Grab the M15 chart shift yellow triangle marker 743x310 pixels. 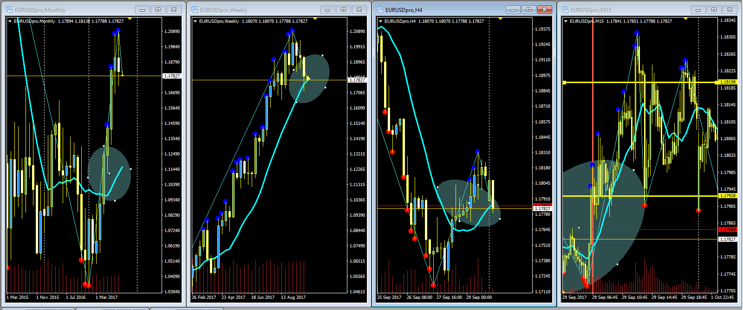(685, 19)
